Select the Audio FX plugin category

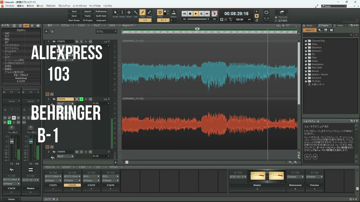pyautogui.click(x=310, y=30)
